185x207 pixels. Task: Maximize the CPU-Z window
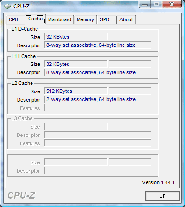pyautogui.click(x=156, y=4)
